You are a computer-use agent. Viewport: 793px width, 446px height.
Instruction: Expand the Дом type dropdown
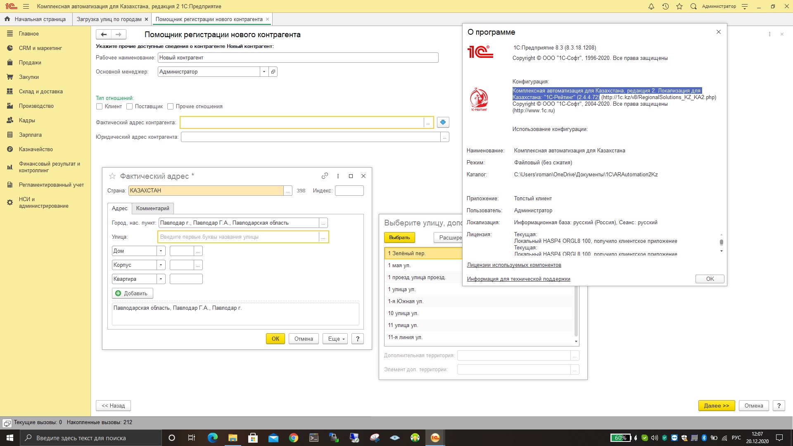click(x=161, y=251)
